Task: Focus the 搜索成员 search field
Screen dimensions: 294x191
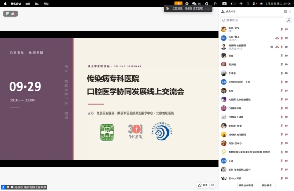Action: click(x=252, y=20)
